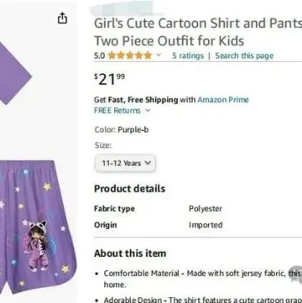
Task: Click the Polyester fabric type value
Action: pyautogui.click(x=206, y=209)
